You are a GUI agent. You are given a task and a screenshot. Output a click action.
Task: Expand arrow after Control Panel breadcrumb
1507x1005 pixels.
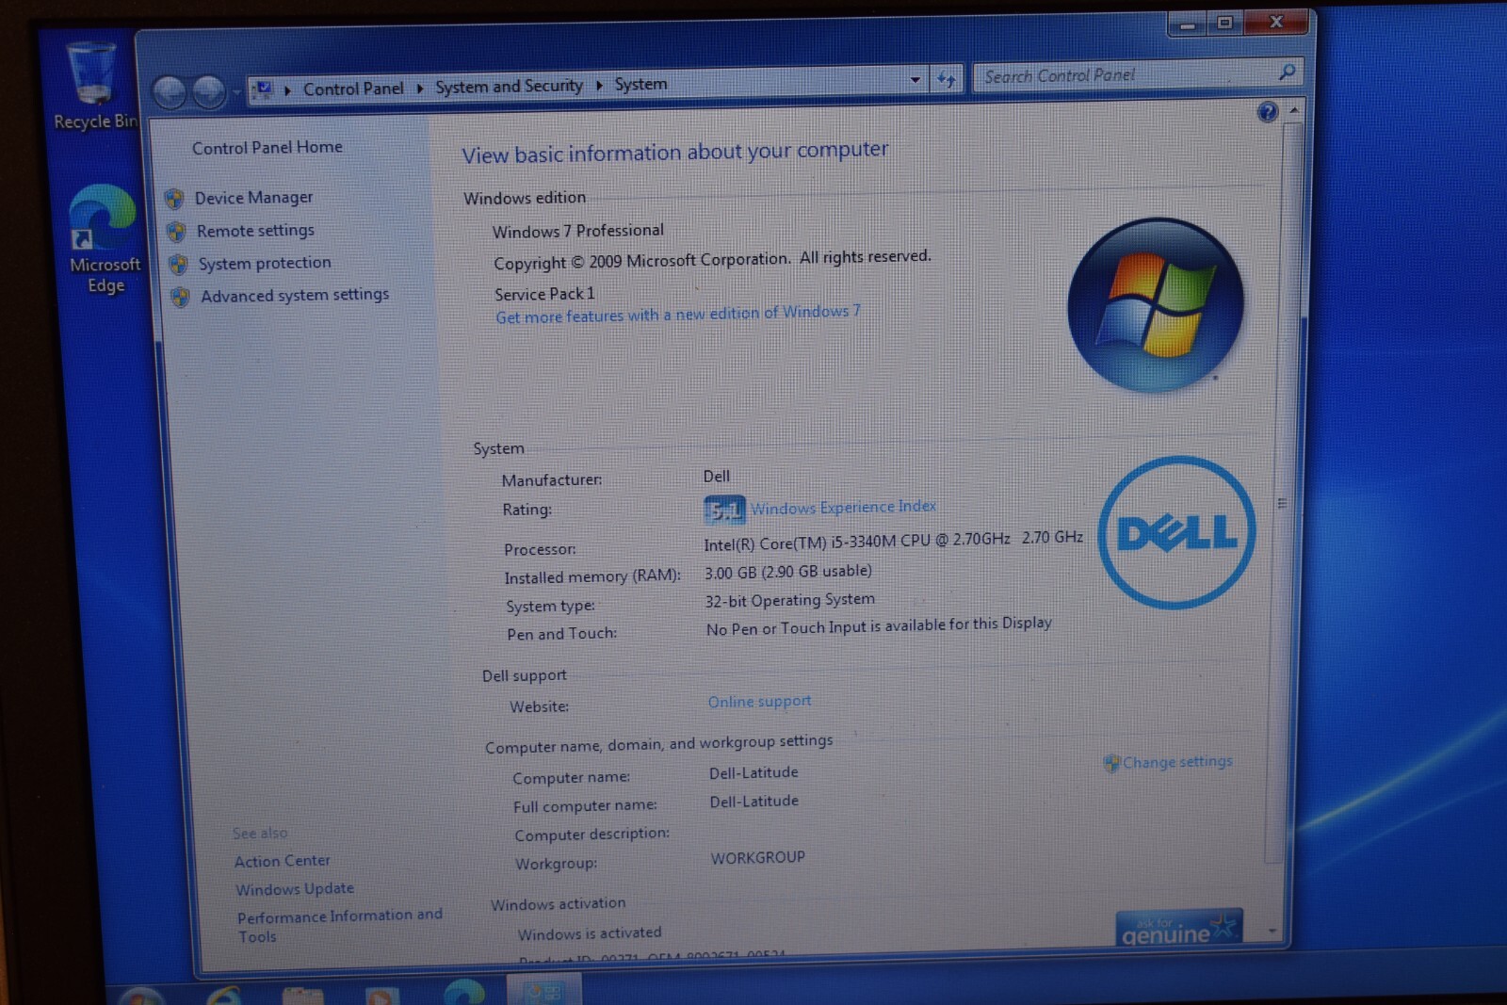420,89
